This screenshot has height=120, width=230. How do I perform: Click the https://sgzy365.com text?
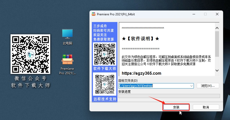coord(141,73)
